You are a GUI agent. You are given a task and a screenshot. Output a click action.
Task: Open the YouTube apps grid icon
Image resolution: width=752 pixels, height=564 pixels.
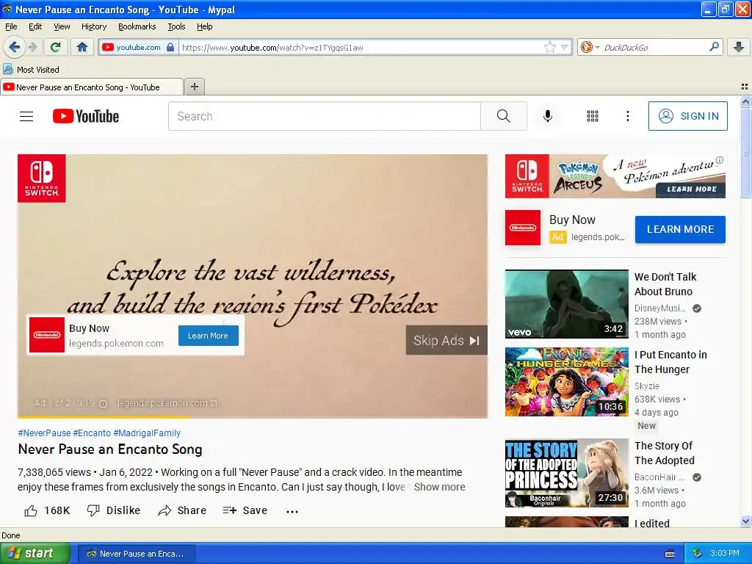coord(593,116)
